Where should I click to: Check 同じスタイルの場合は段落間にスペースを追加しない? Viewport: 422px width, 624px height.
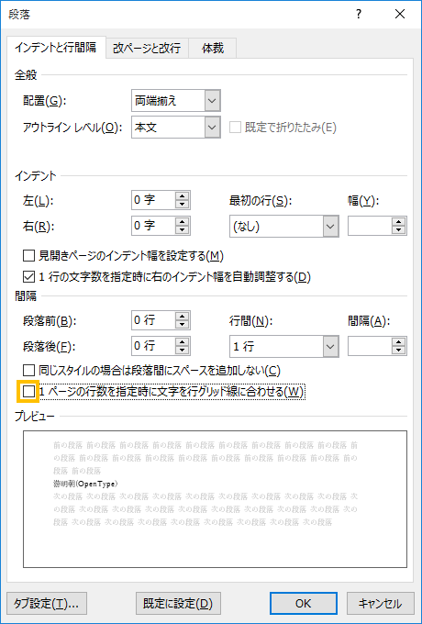click(x=28, y=371)
